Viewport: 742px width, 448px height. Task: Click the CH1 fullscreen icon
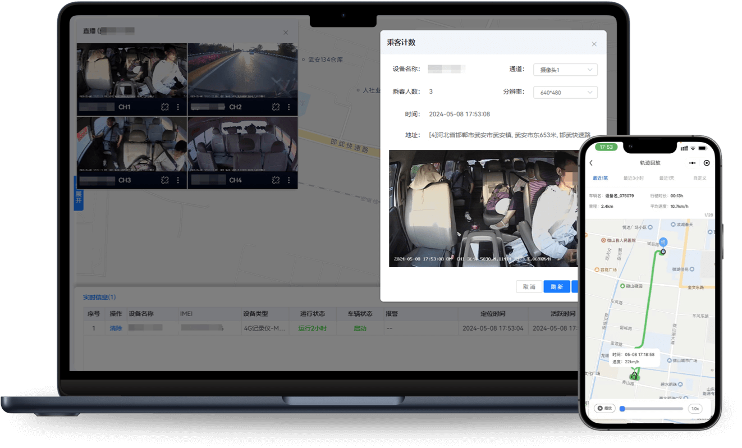click(164, 107)
